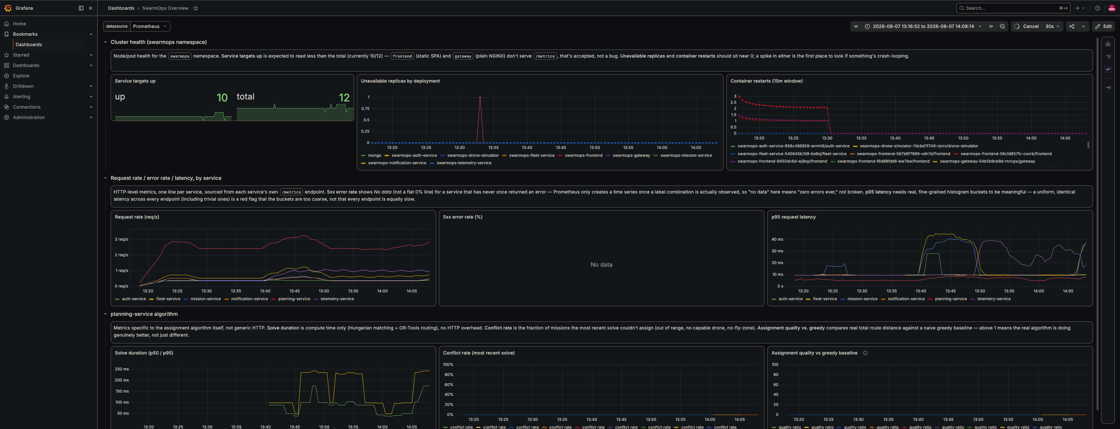Toggle swarmops-telemetry-service series in legend
The width and height of the screenshot is (1120, 429).
click(x=464, y=163)
